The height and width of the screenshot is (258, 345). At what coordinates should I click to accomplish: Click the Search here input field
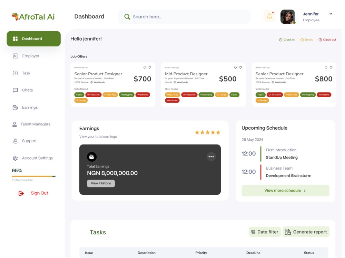pos(184,17)
